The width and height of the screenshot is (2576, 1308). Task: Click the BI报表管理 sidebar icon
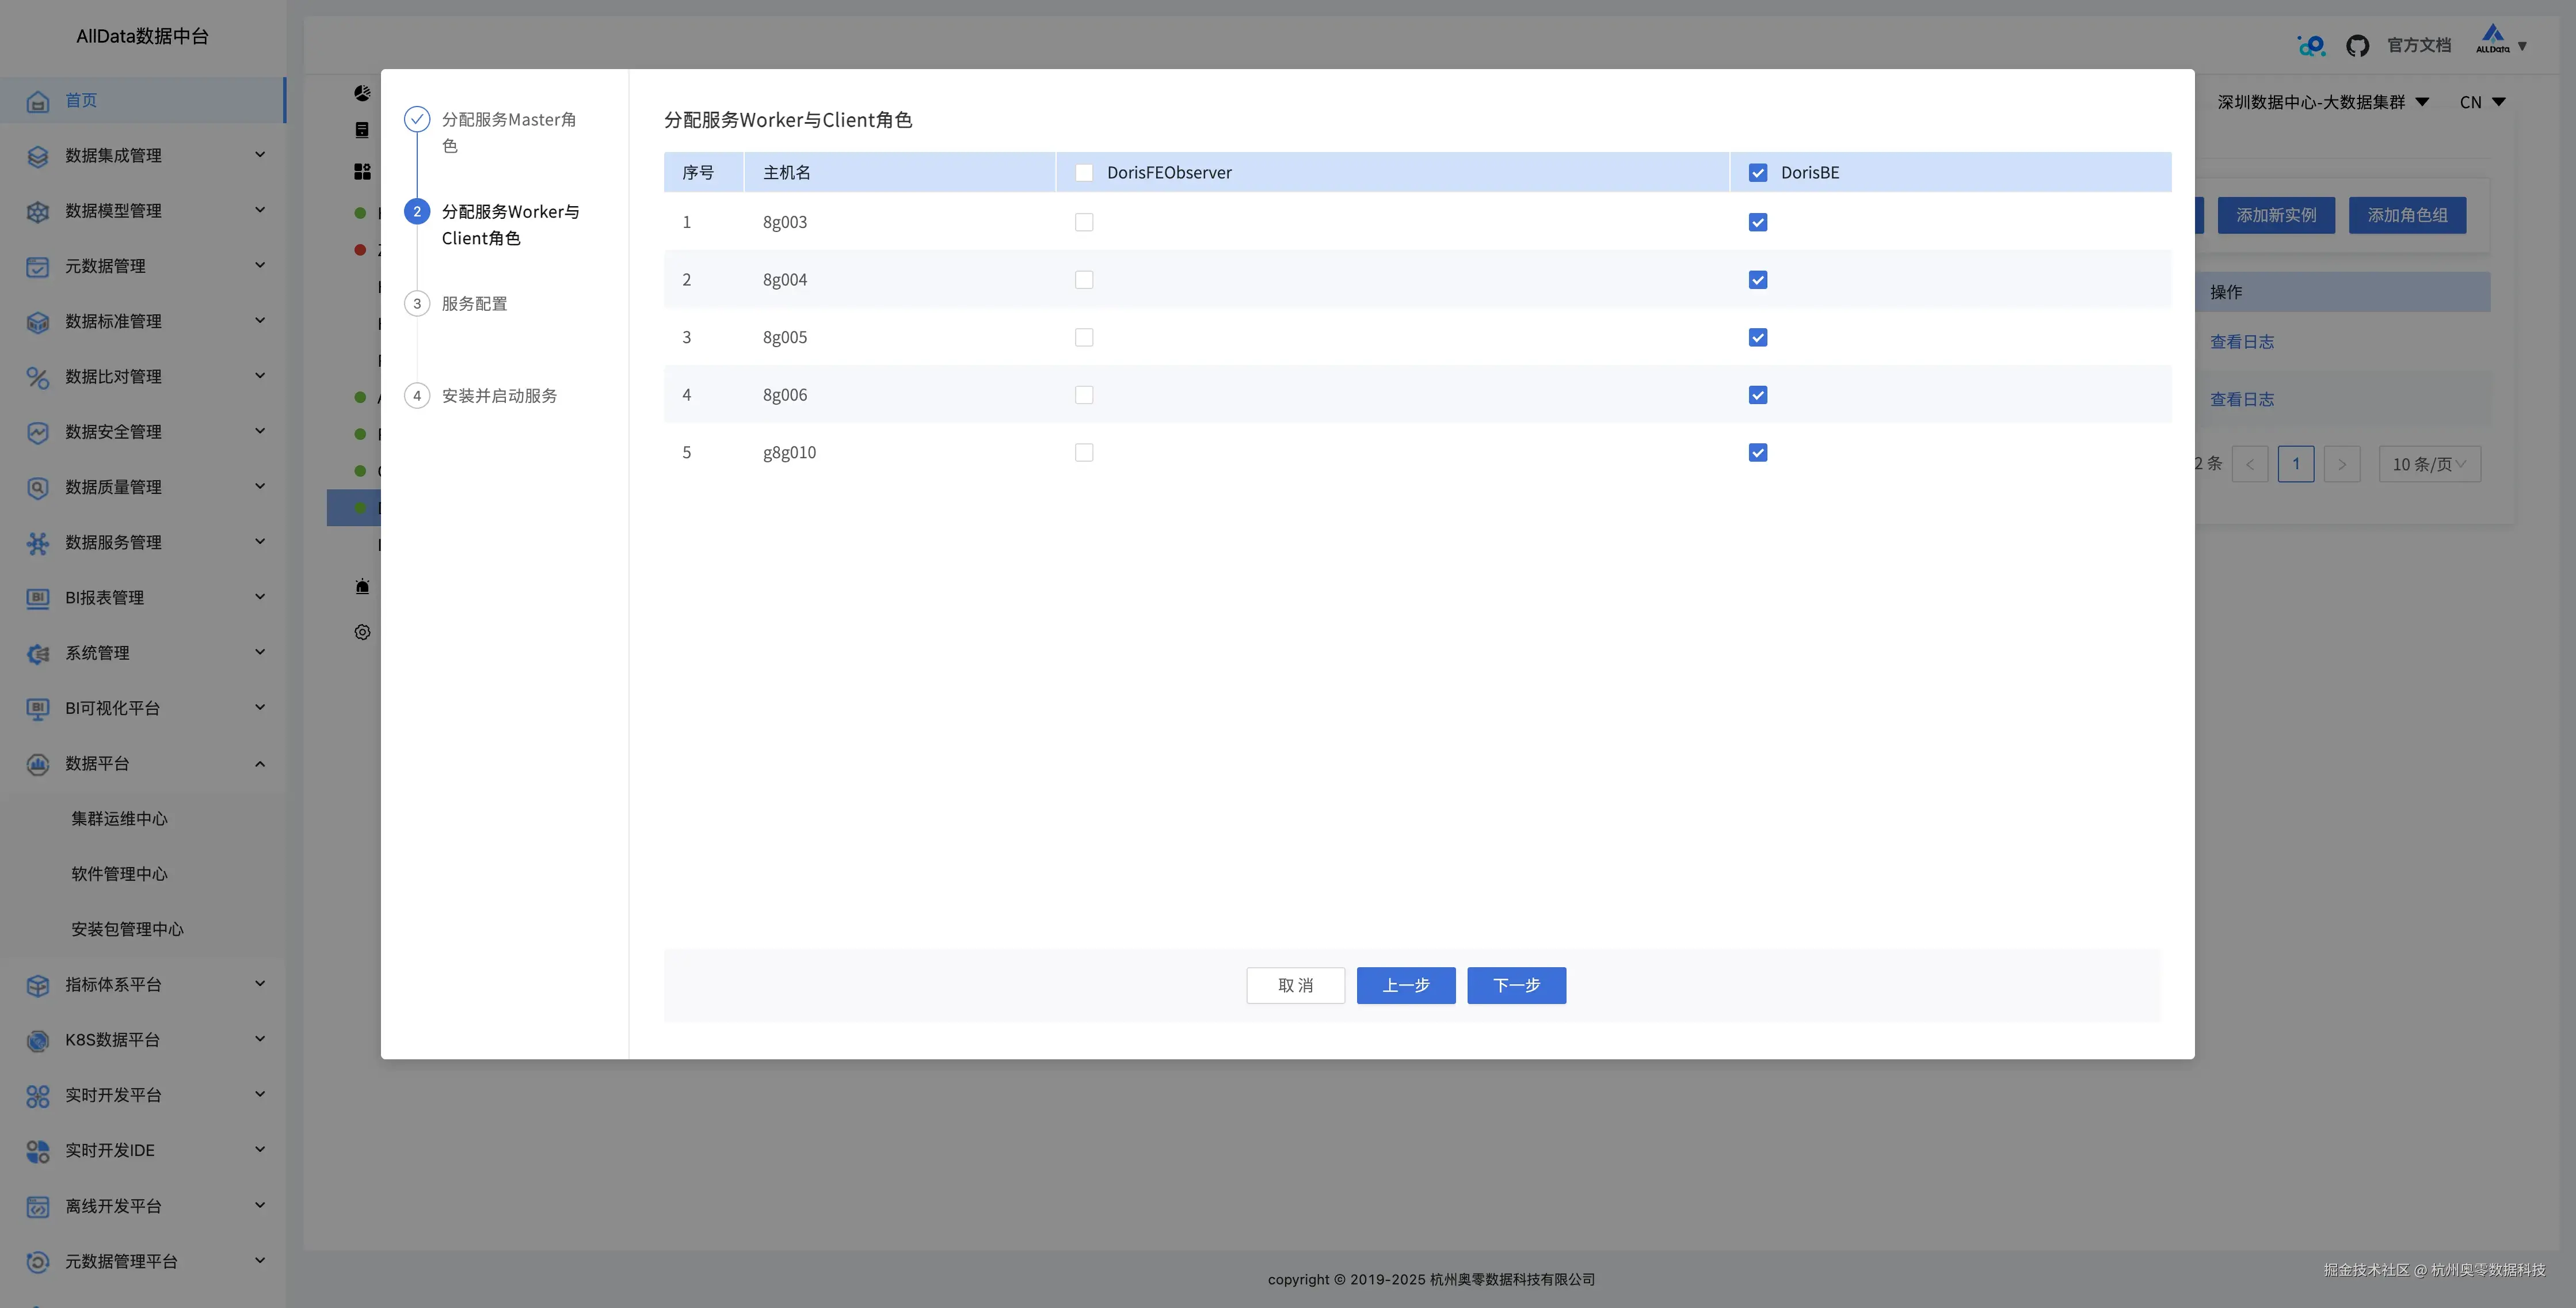(38, 598)
